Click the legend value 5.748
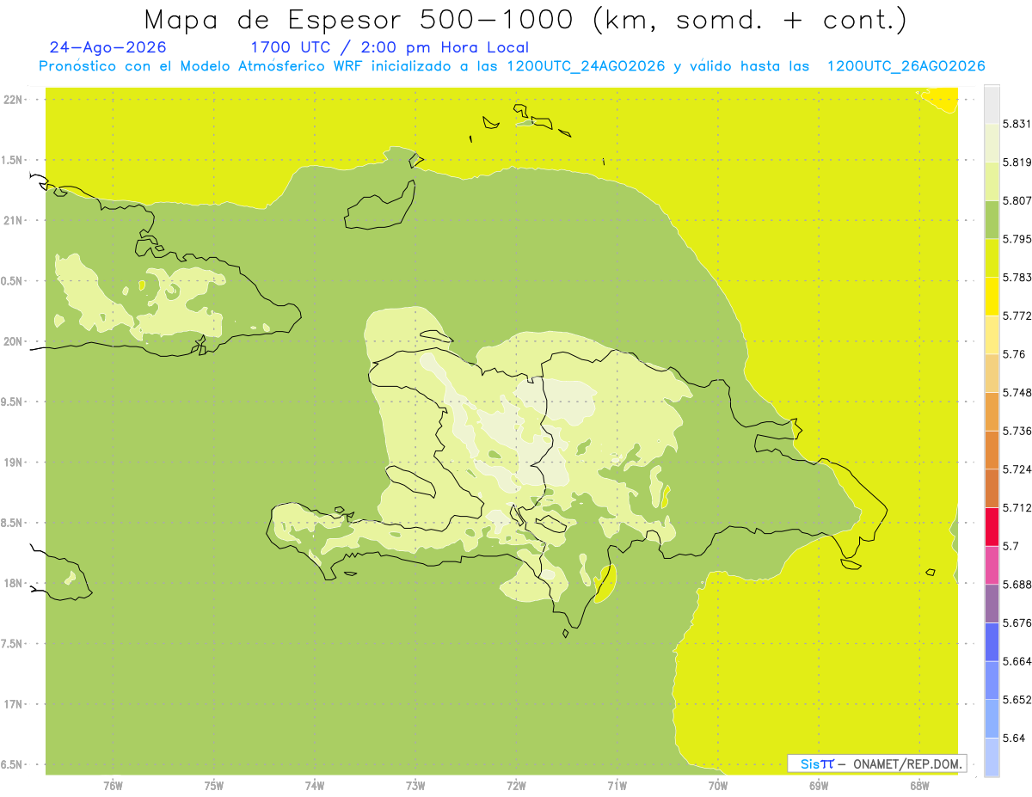Image resolution: width=1032 pixels, height=797 pixels. tap(1017, 392)
